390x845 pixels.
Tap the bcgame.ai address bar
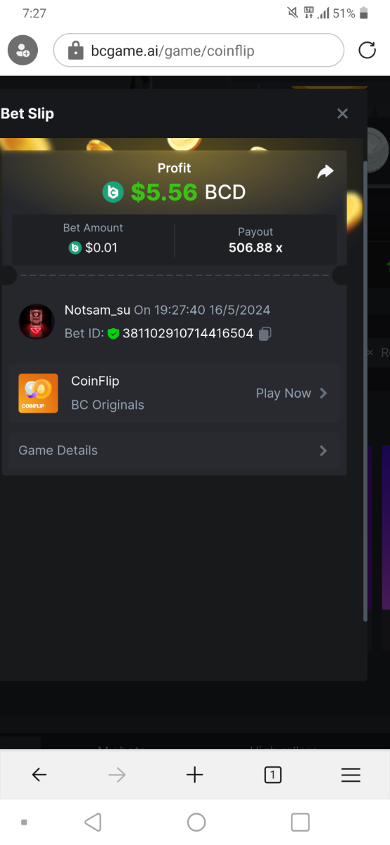199,51
